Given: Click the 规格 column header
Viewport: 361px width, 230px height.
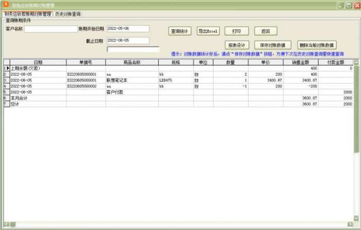Looking at the screenshot, I should click(x=176, y=62).
